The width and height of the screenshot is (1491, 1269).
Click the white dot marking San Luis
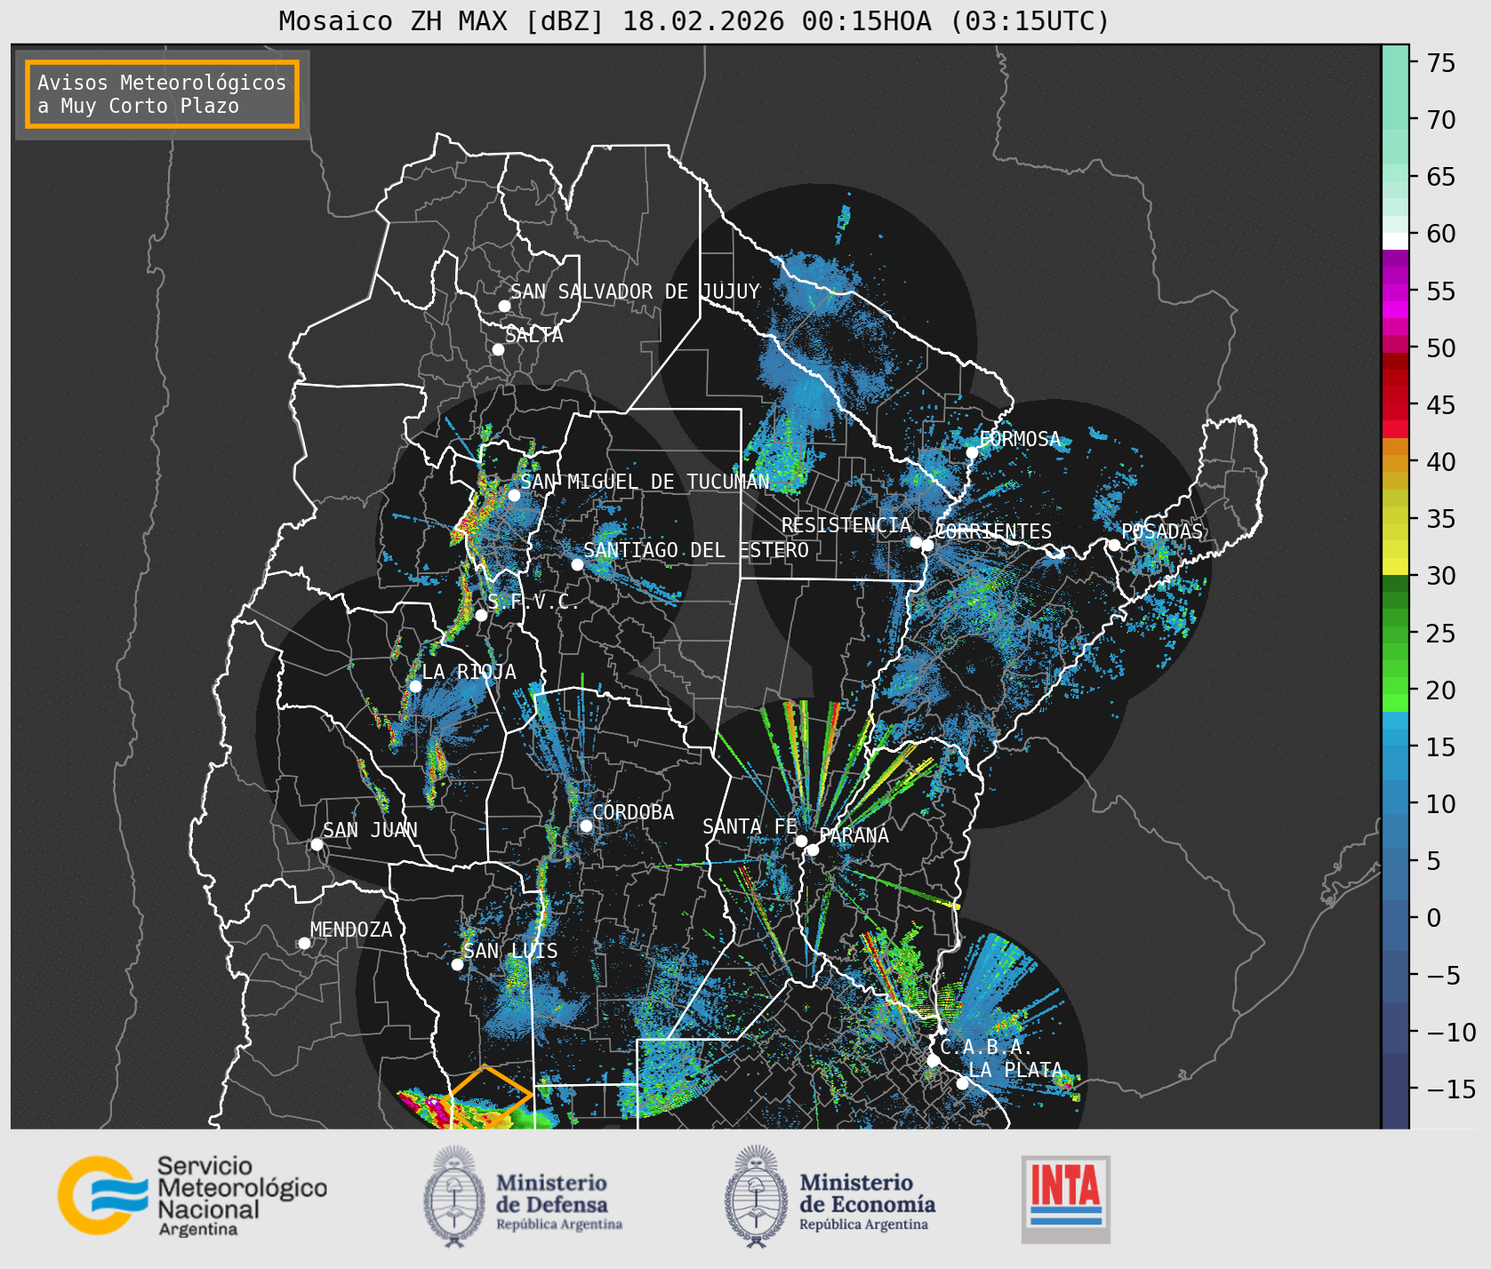[x=457, y=964]
